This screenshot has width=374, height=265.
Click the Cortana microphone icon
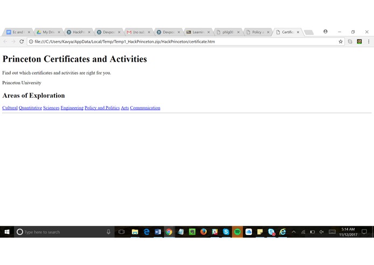tap(109, 232)
